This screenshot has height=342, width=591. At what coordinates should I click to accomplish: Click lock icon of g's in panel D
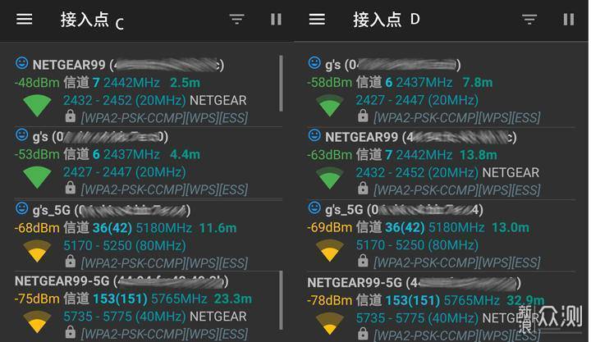(x=363, y=116)
